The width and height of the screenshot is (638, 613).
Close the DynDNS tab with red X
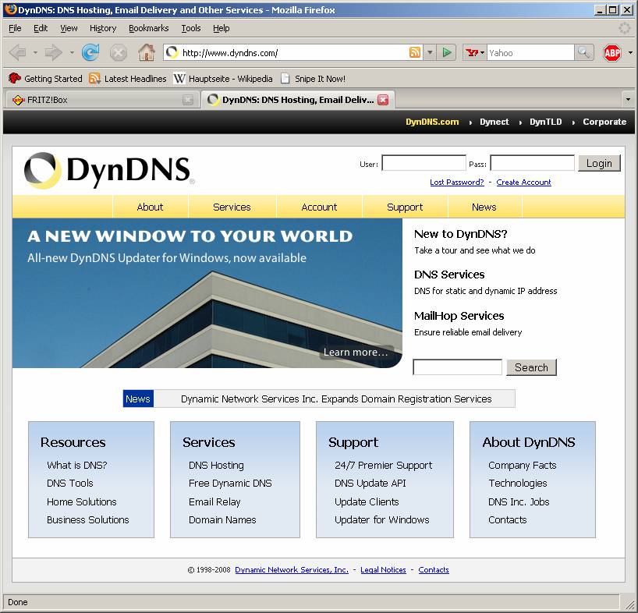pyautogui.click(x=383, y=100)
